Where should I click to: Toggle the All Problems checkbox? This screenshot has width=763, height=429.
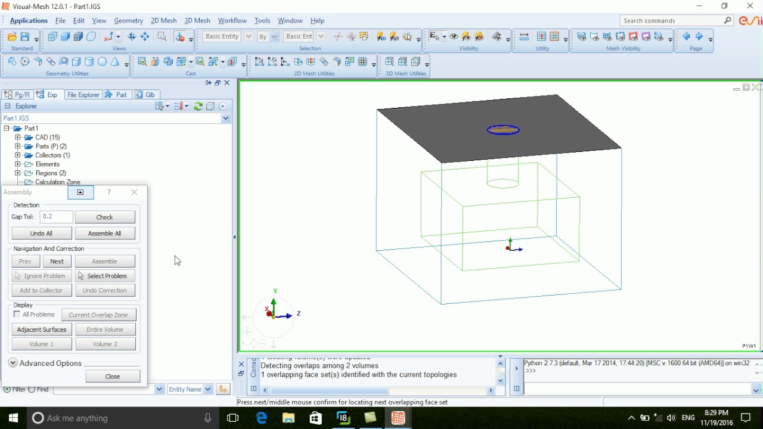pyautogui.click(x=17, y=315)
